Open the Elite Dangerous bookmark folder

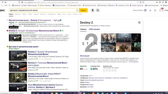tap(103, 5)
